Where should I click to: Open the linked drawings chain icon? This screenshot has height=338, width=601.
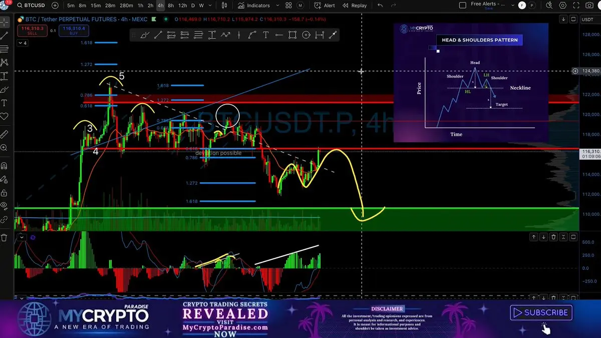(x=5, y=219)
